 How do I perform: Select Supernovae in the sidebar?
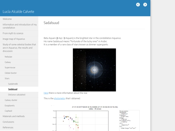click(19, 68)
